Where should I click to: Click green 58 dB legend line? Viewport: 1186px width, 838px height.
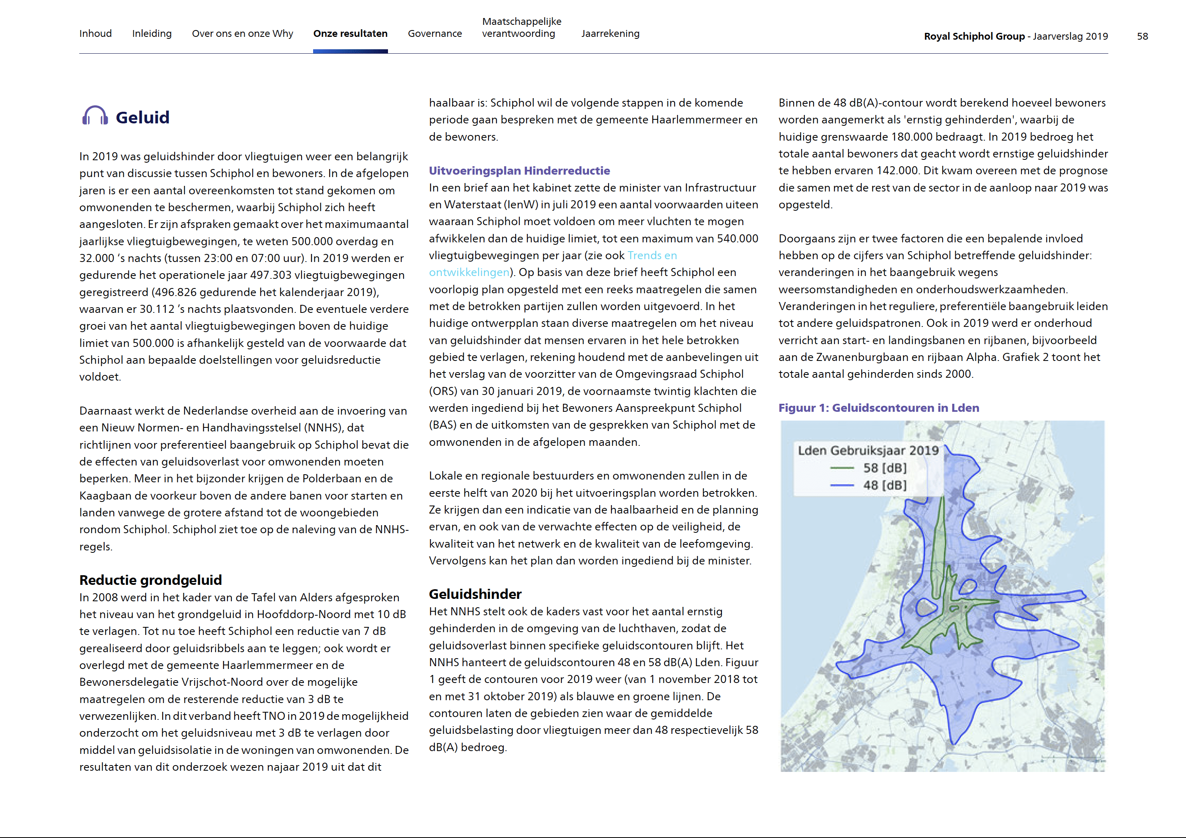click(x=842, y=468)
